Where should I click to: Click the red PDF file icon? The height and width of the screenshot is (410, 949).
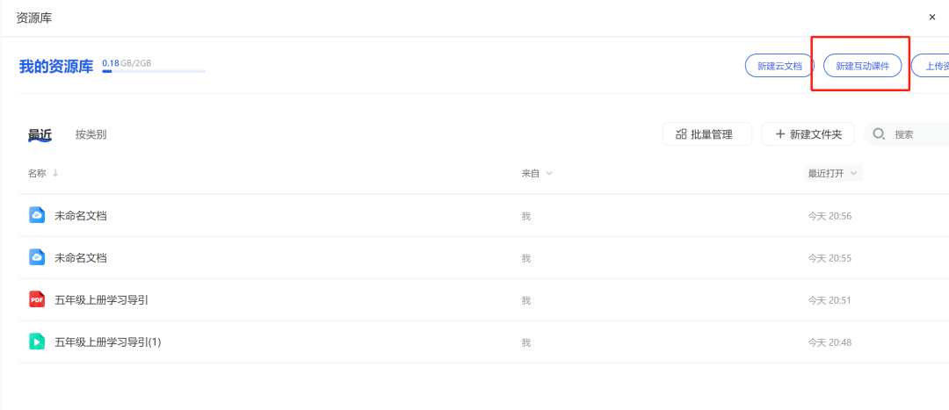pos(37,299)
